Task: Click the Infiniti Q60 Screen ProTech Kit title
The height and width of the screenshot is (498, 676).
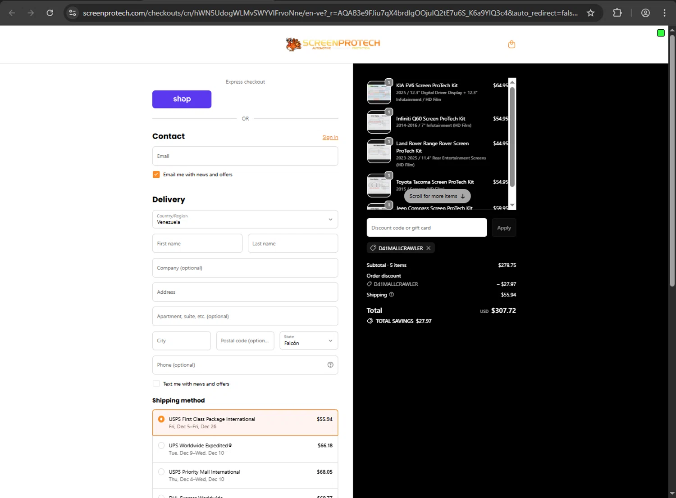Action: click(430, 119)
